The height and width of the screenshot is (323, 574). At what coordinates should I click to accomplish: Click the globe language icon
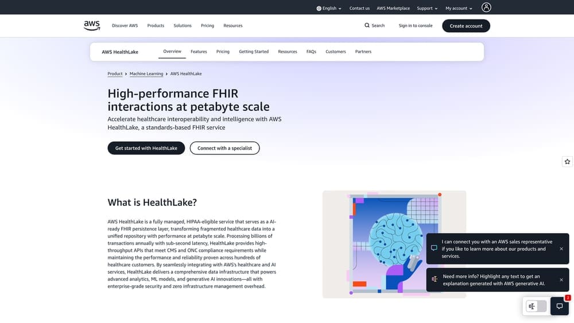click(319, 9)
